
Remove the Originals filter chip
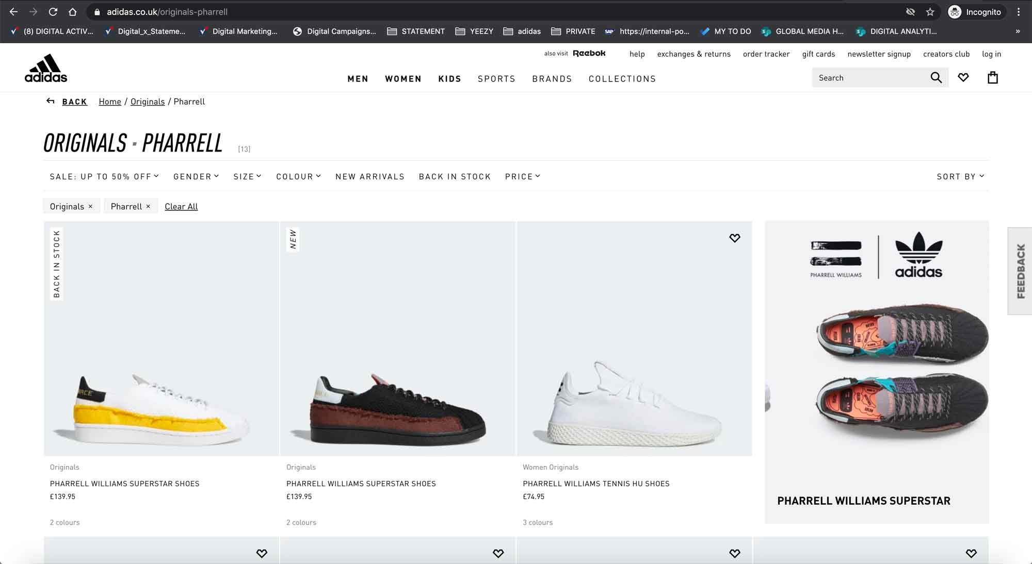pos(90,206)
